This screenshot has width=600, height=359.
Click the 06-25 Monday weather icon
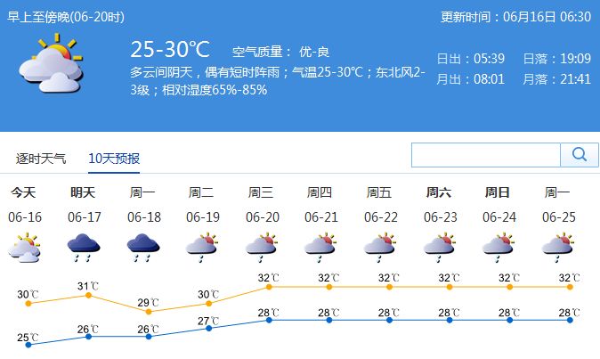click(x=558, y=248)
